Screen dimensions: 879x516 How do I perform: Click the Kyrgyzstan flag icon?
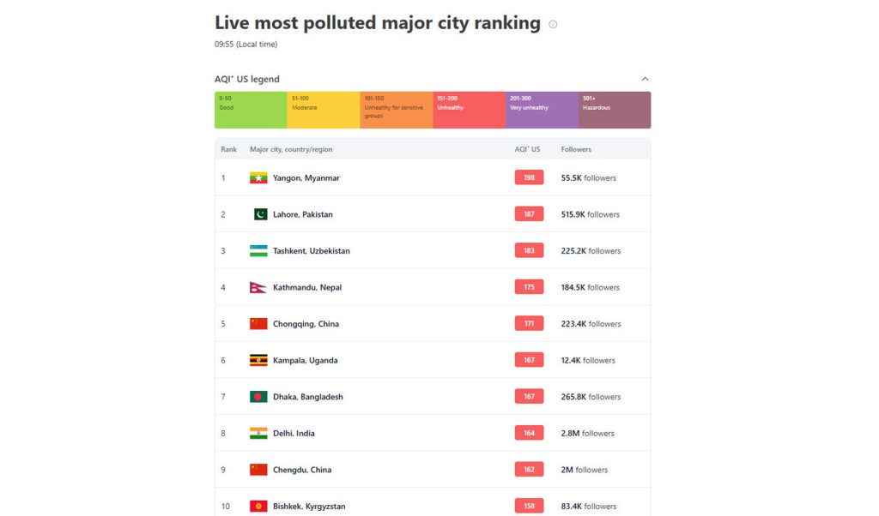point(258,506)
